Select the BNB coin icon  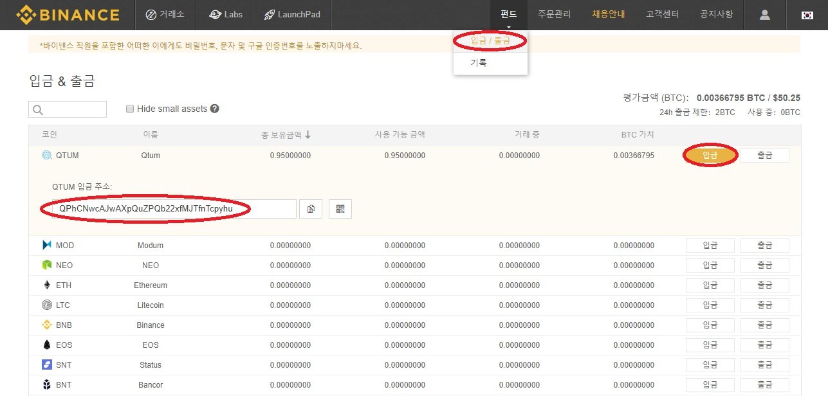pyautogui.click(x=46, y=325)
